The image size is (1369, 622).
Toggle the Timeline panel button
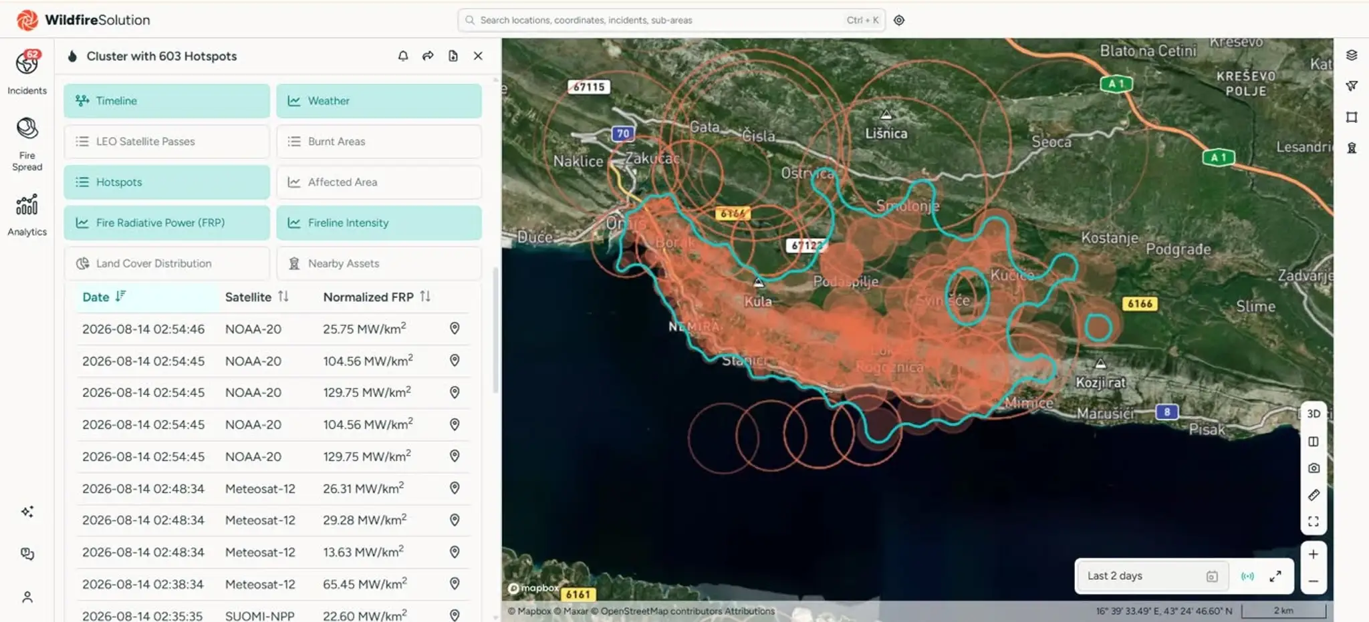click(x=166, y=101)
